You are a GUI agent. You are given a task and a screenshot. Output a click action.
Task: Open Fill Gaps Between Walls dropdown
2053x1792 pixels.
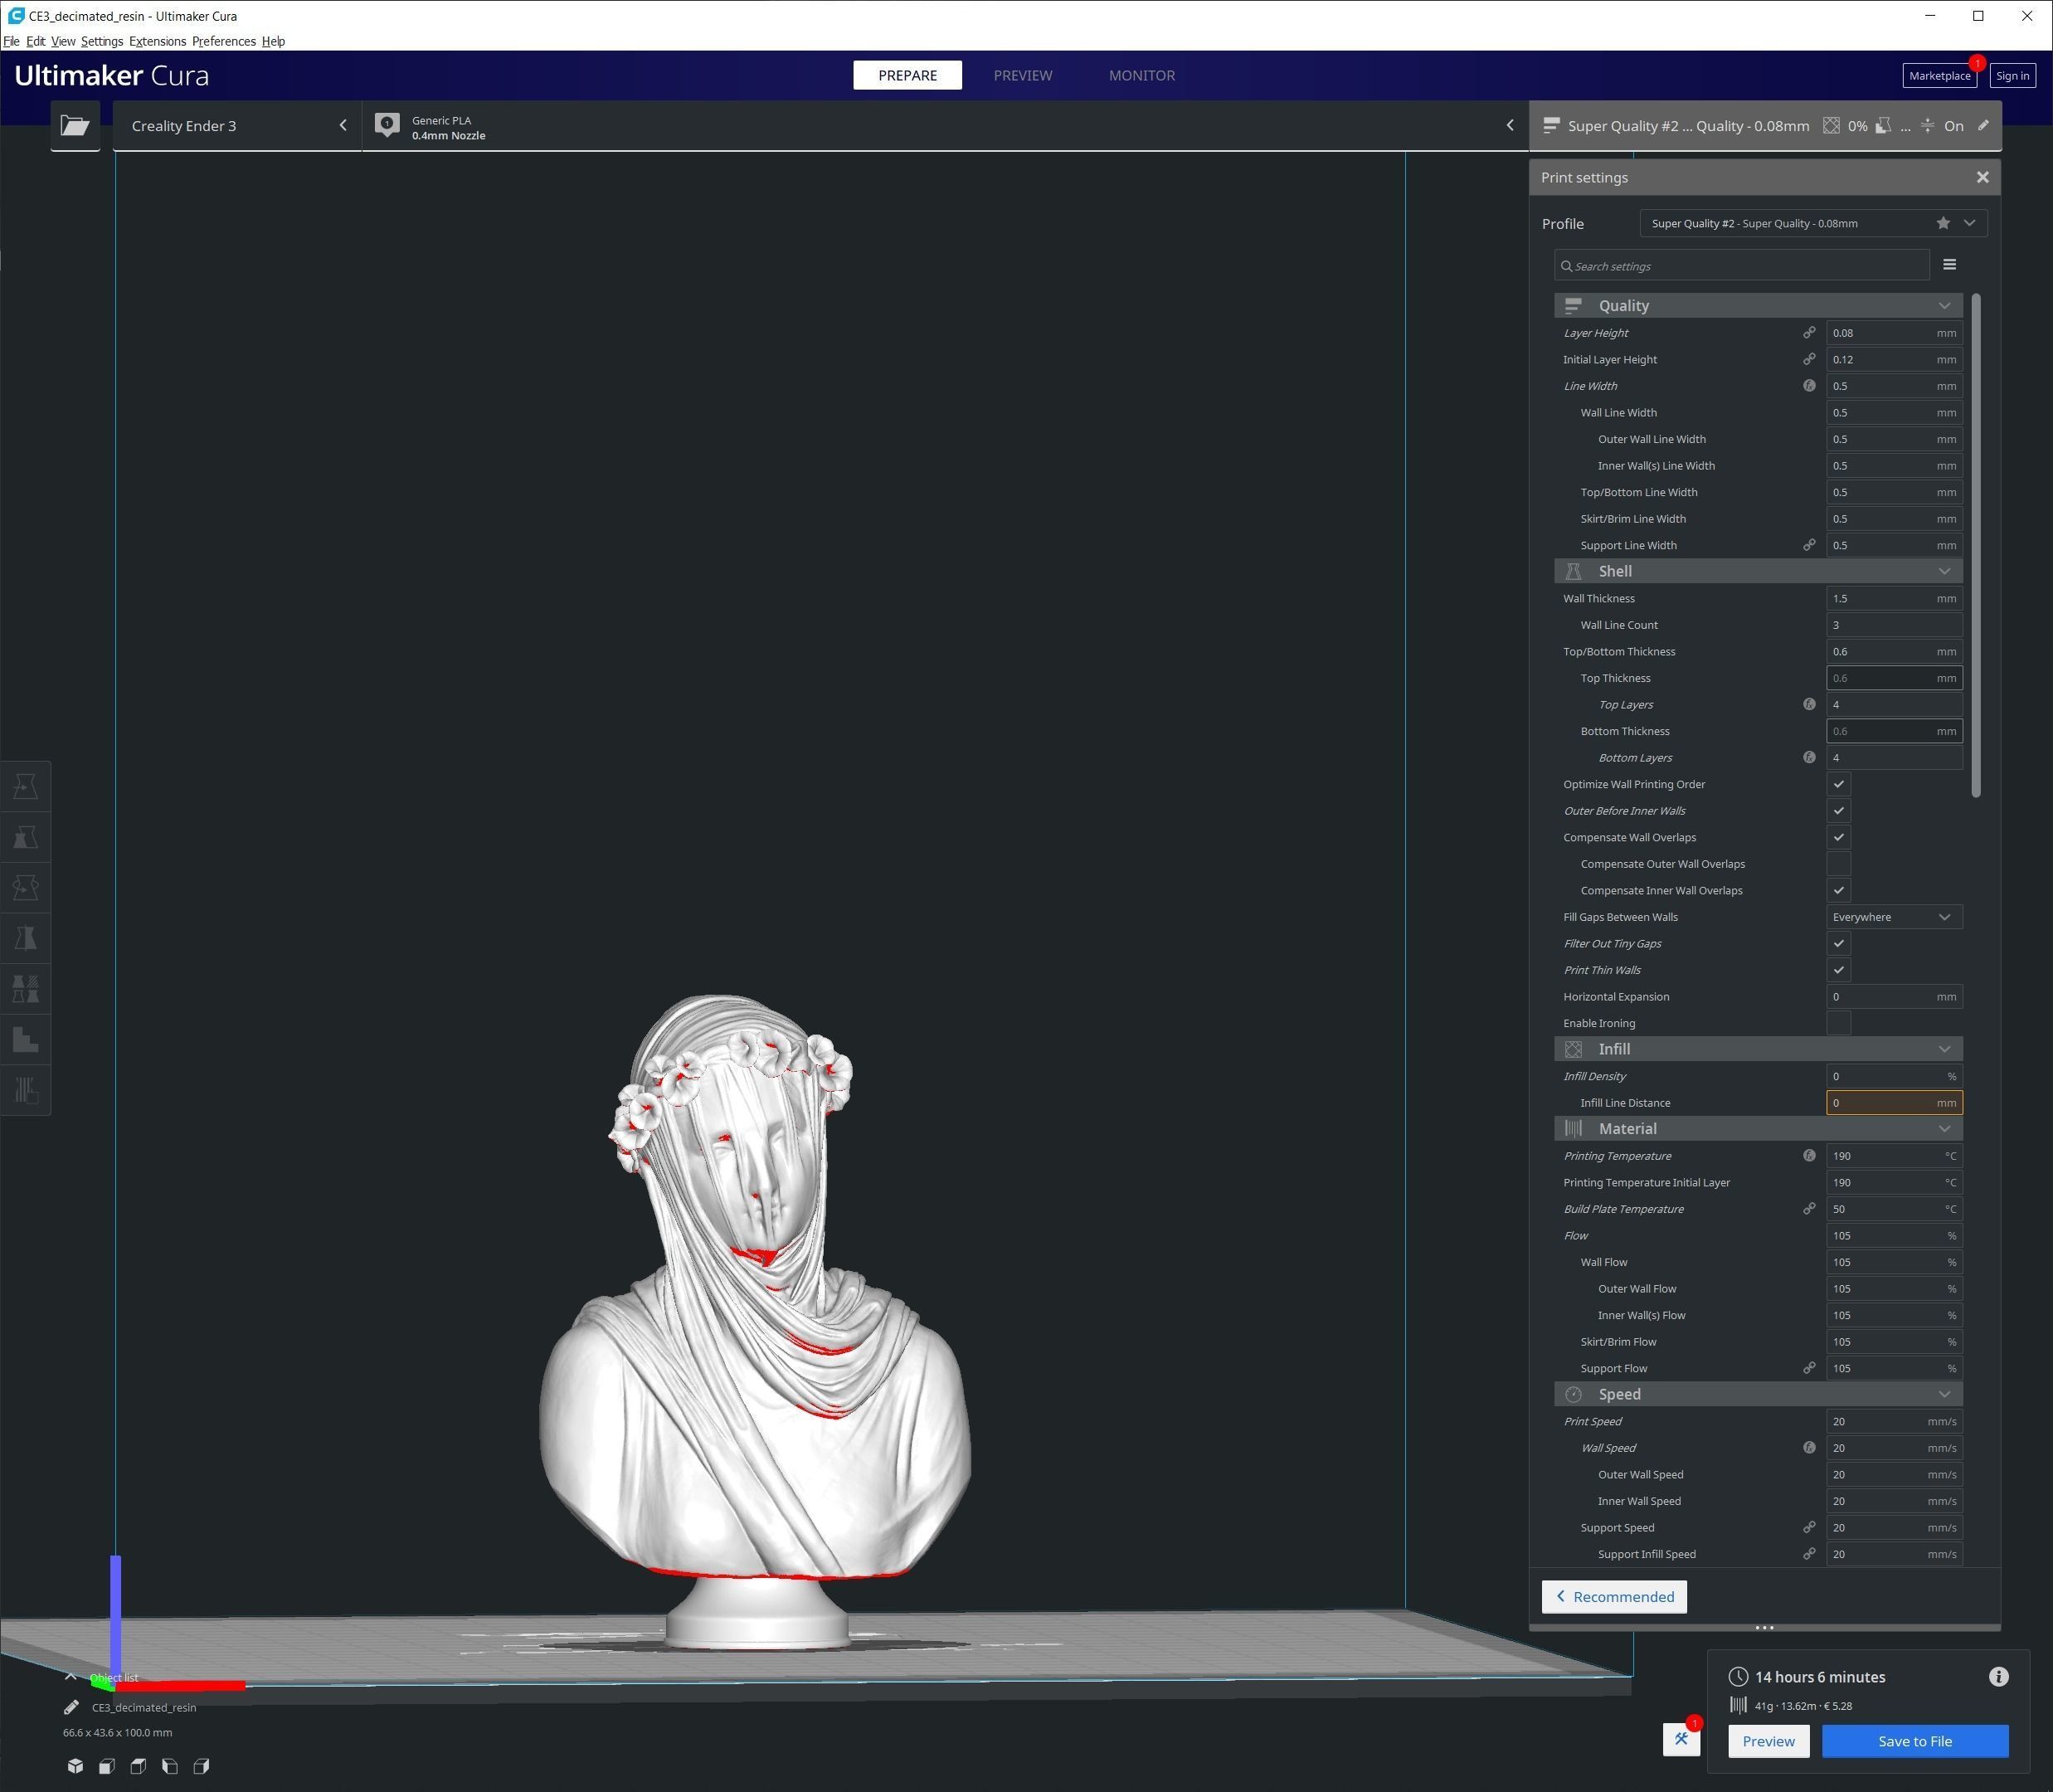pyautogui.click(x=1894, y=917)
